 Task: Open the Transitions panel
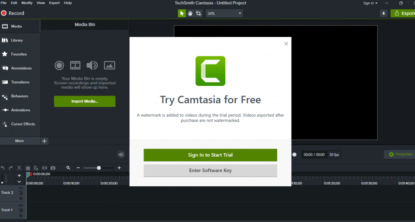pyautogui.click(x=20, y=82)
